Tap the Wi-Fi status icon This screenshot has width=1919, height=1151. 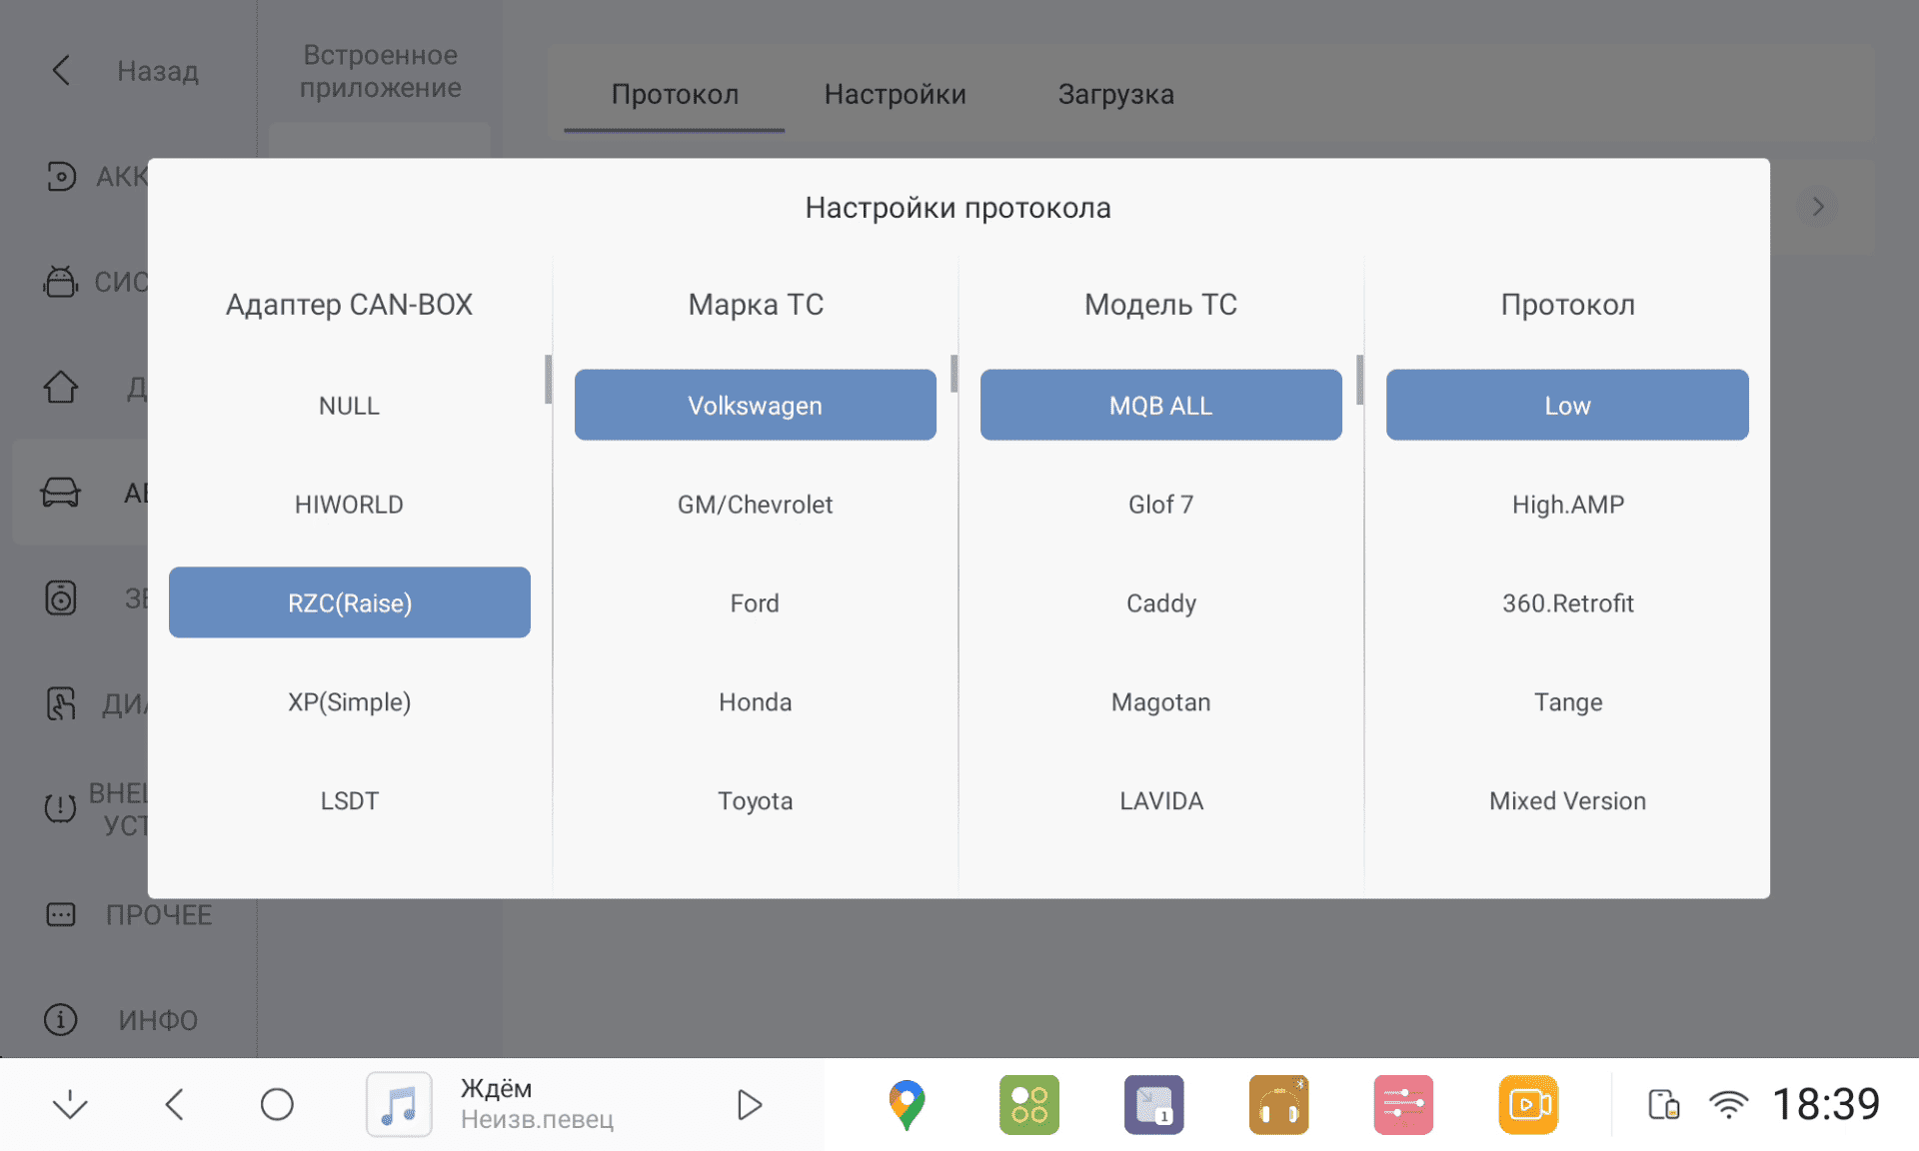click(x=1728, y=1104)
